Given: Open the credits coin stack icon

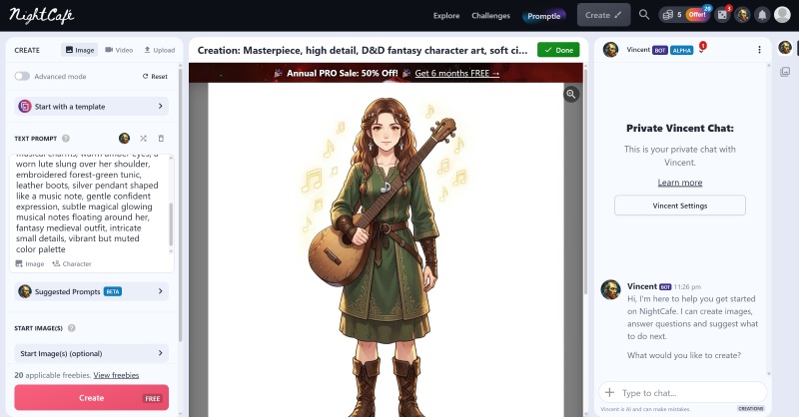Looking at the screenshot, I should click(x=668, y=15).
